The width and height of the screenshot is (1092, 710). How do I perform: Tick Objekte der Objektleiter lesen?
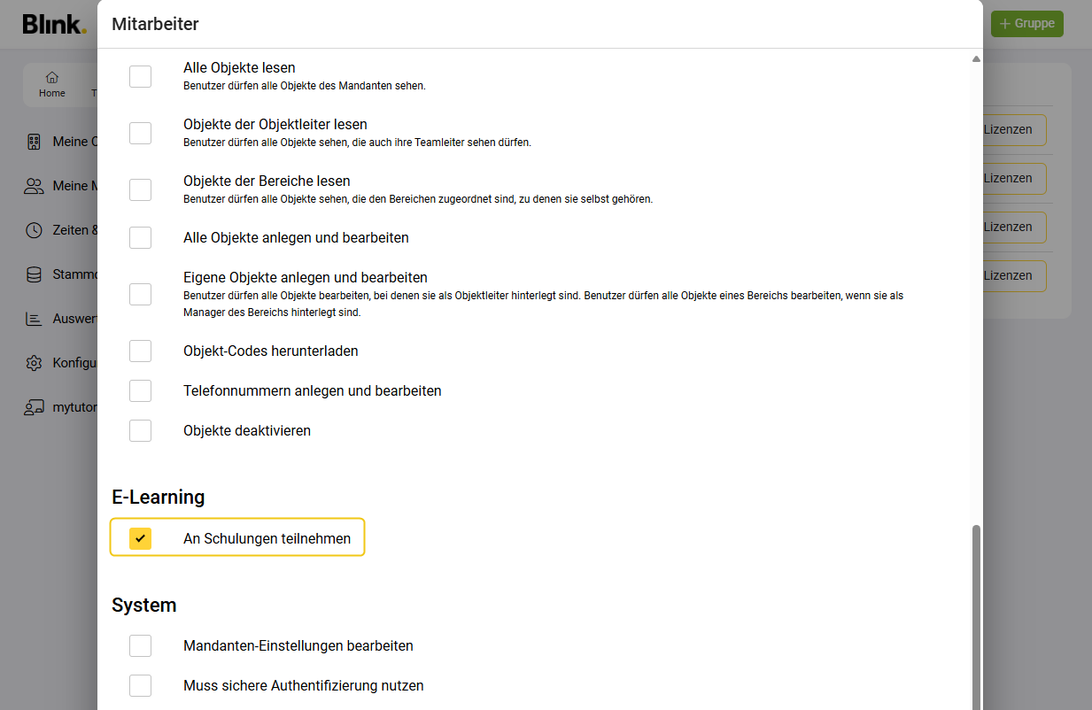140,133
